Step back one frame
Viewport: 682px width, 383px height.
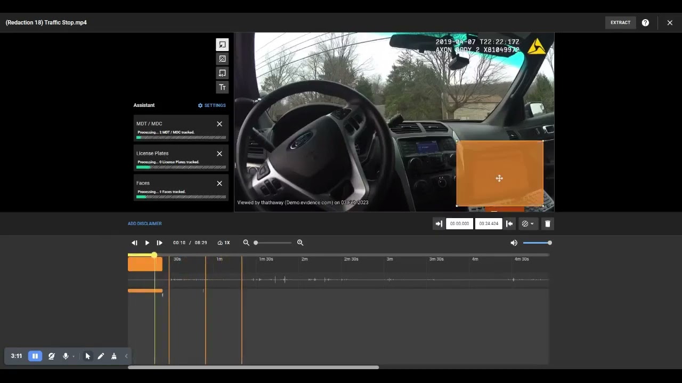coord(134,243)
